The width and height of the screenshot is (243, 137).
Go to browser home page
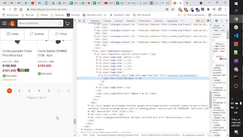click(21, 9)
